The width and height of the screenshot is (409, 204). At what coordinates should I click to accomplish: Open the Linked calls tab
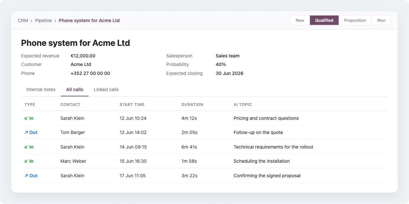(106, 89)
